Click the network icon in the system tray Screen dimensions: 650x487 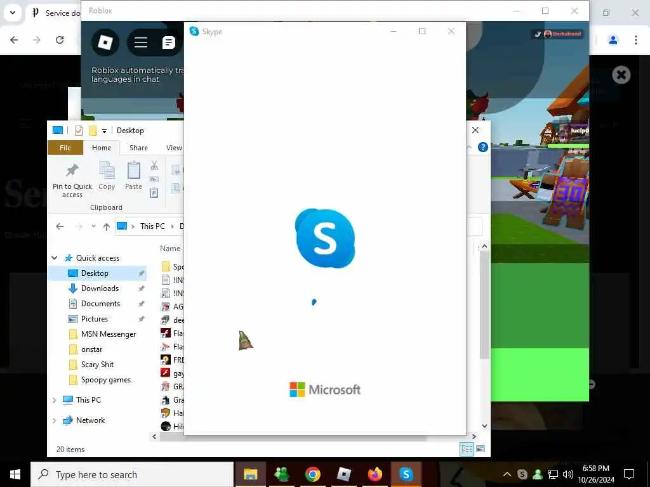click(553, 474)
